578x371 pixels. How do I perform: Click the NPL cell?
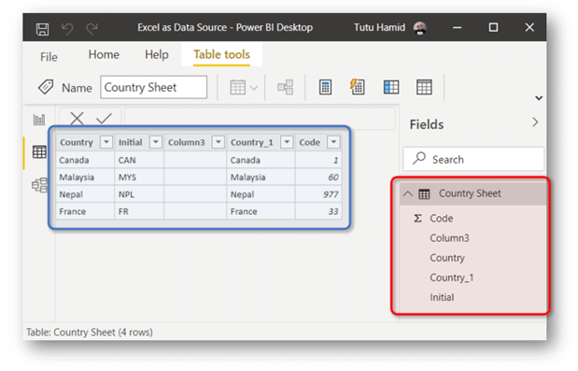(x=139, y=194)
